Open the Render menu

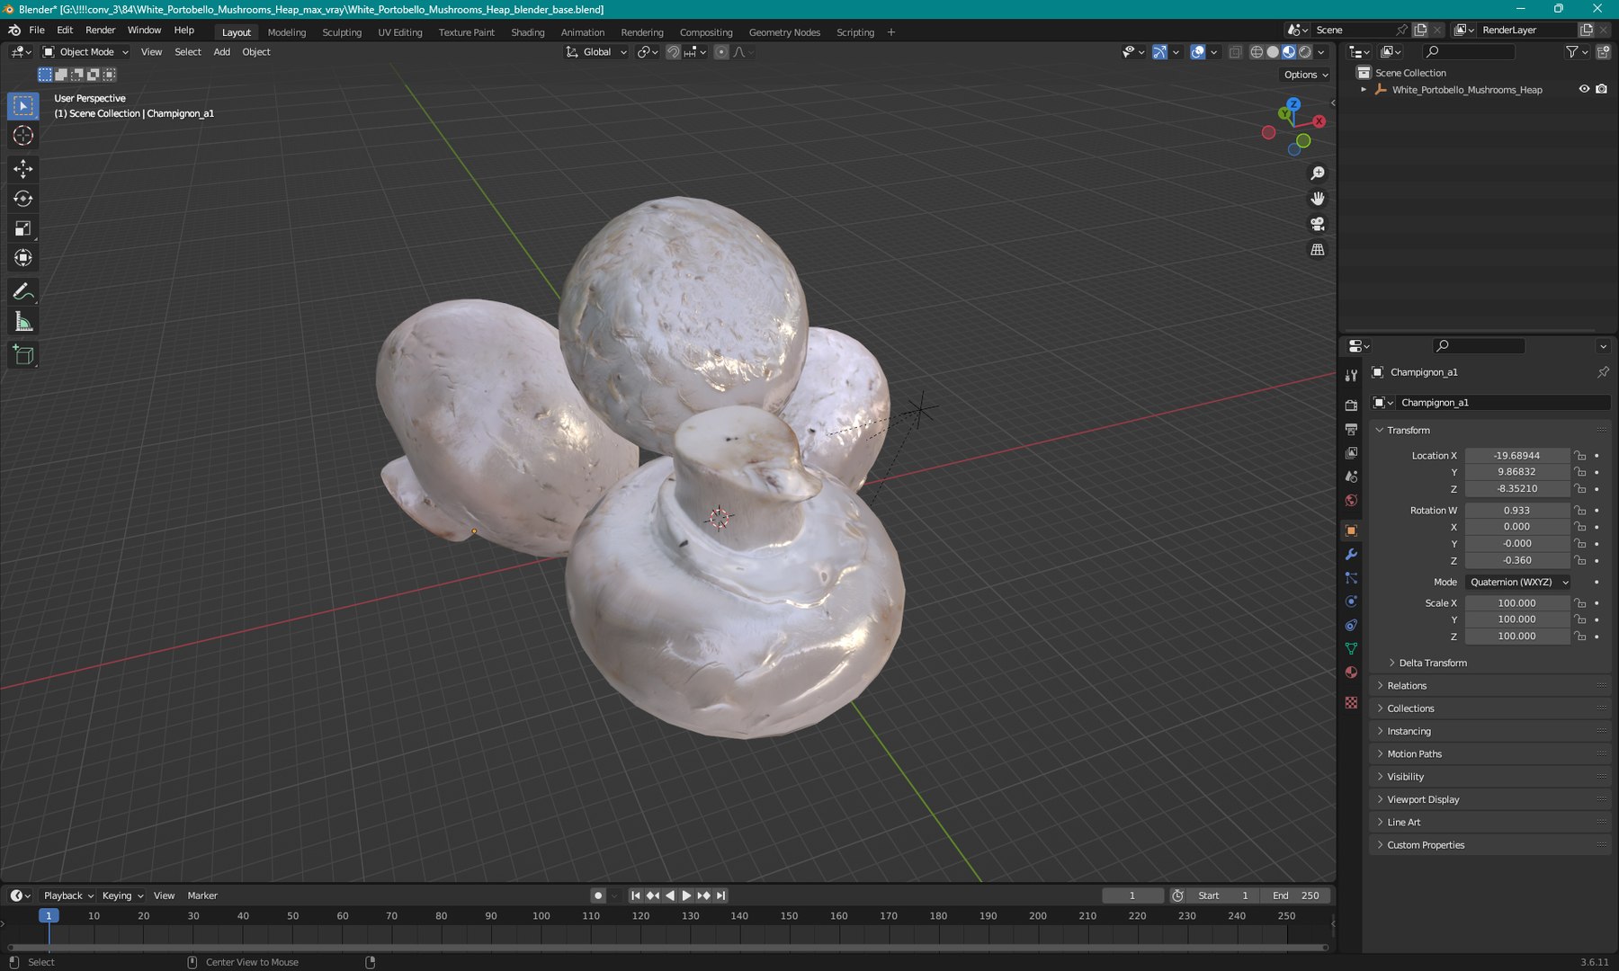coord(101,30)
